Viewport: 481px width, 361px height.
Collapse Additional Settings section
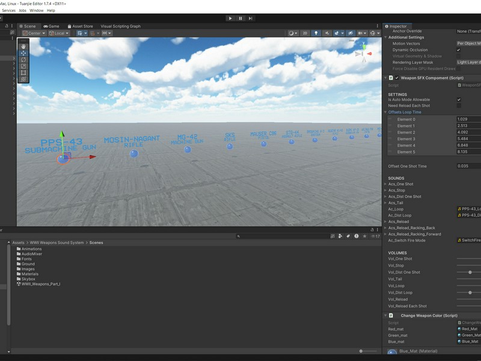tap(385, 37)
